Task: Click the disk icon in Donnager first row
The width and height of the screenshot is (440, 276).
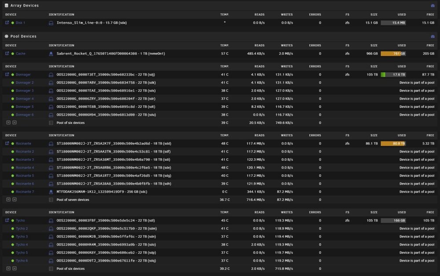Action: click(51, 75)
